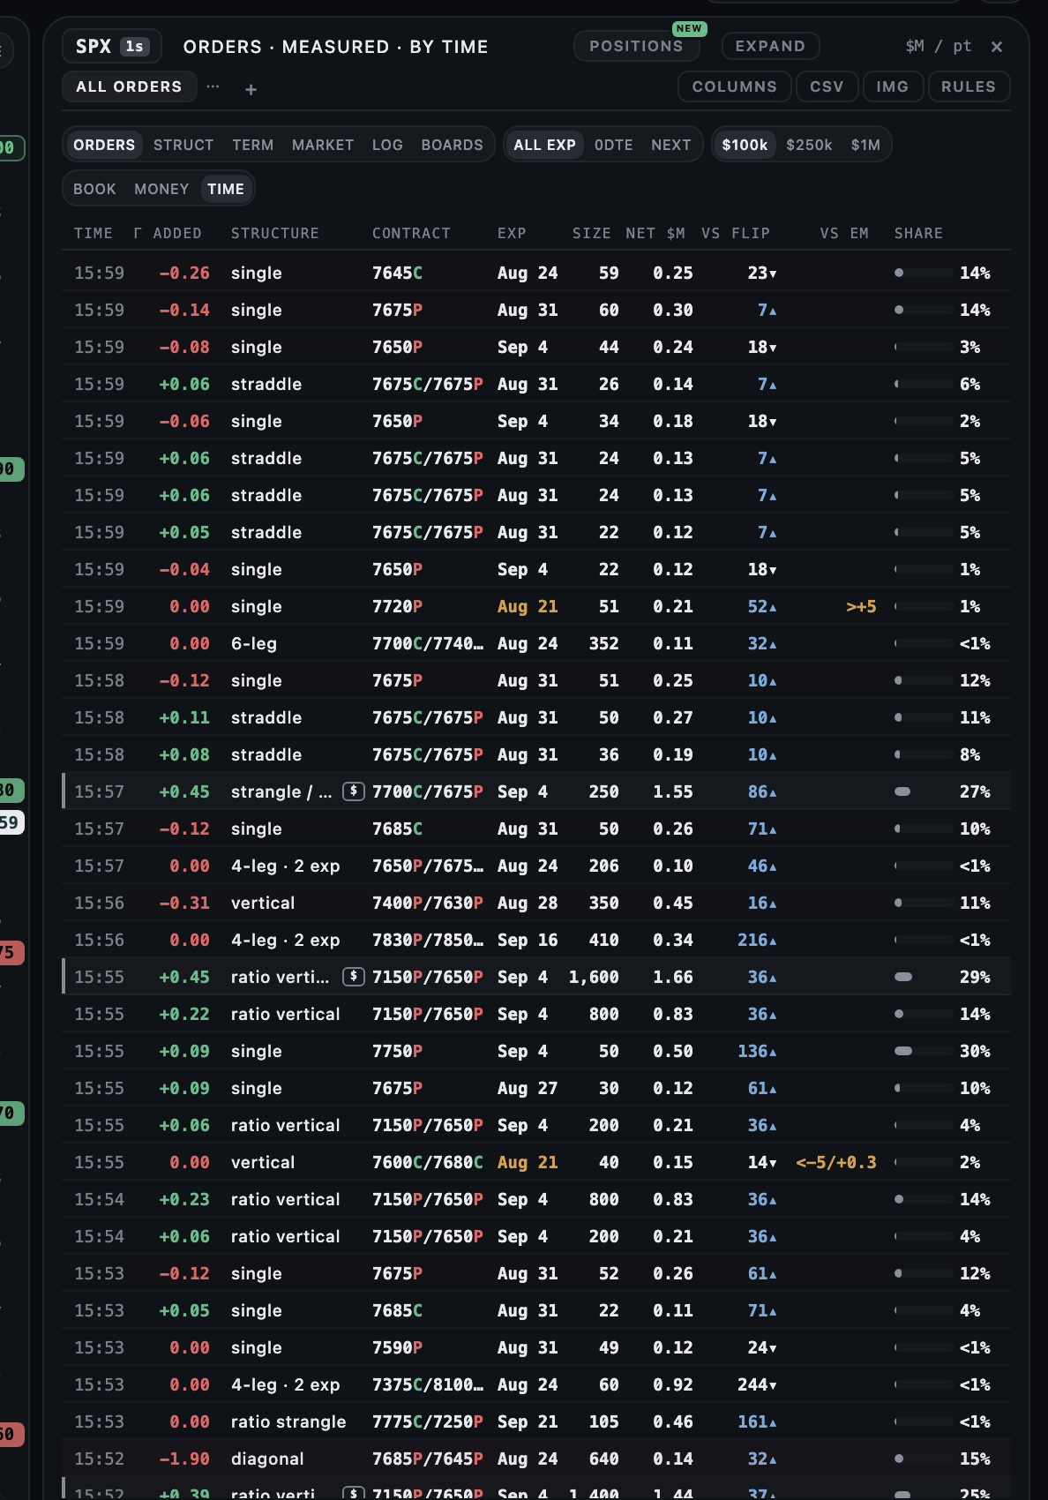Click the dollar icon in the 1,600-size ratio row

point(353,976)
